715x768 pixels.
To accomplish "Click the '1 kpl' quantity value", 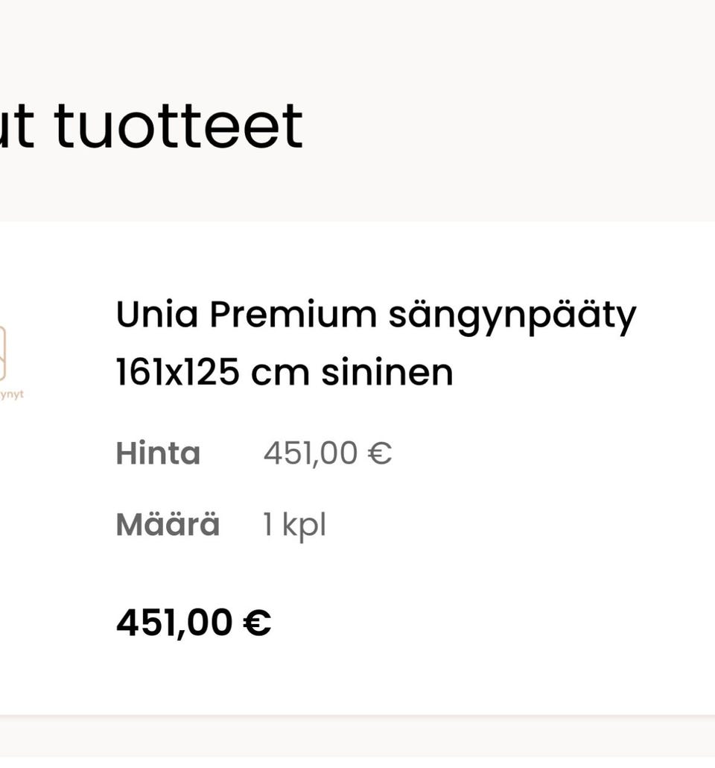I will [x=294, y=525].
